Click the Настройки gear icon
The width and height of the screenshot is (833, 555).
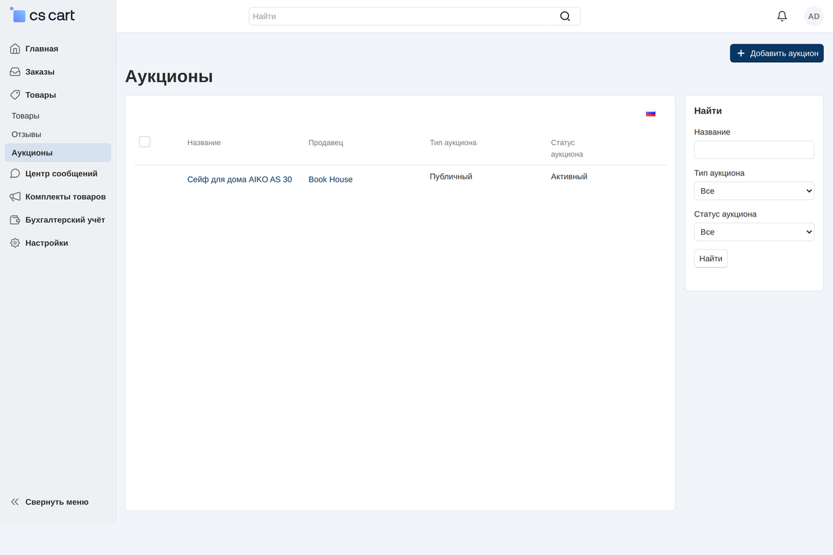click(15, 243)
